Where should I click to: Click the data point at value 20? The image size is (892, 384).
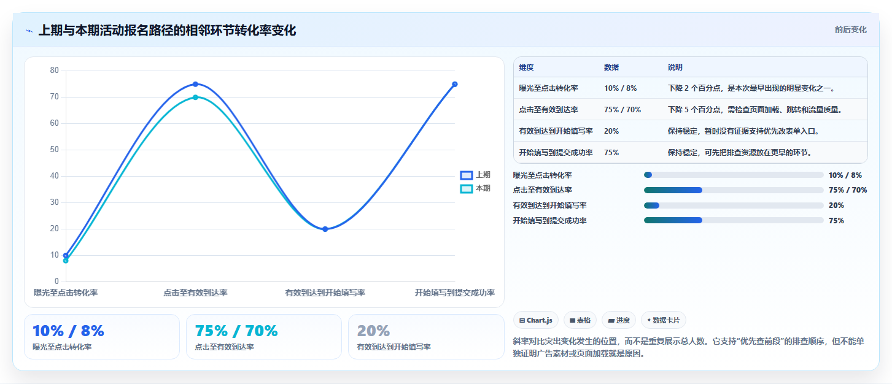325,229
